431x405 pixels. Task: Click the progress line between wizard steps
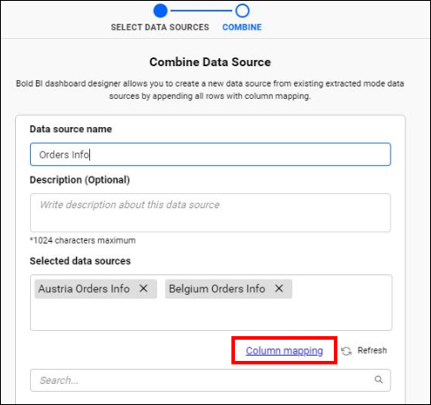(x=201, y=11)
